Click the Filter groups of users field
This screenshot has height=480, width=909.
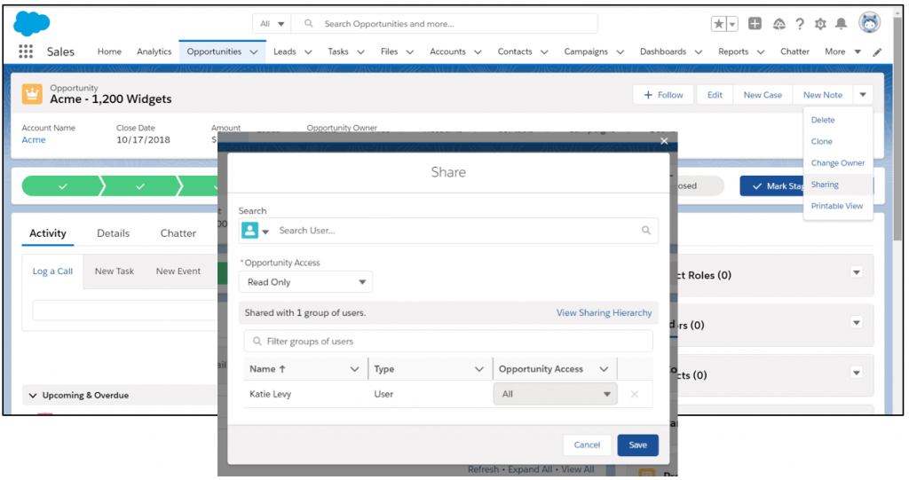coord(448,342)
